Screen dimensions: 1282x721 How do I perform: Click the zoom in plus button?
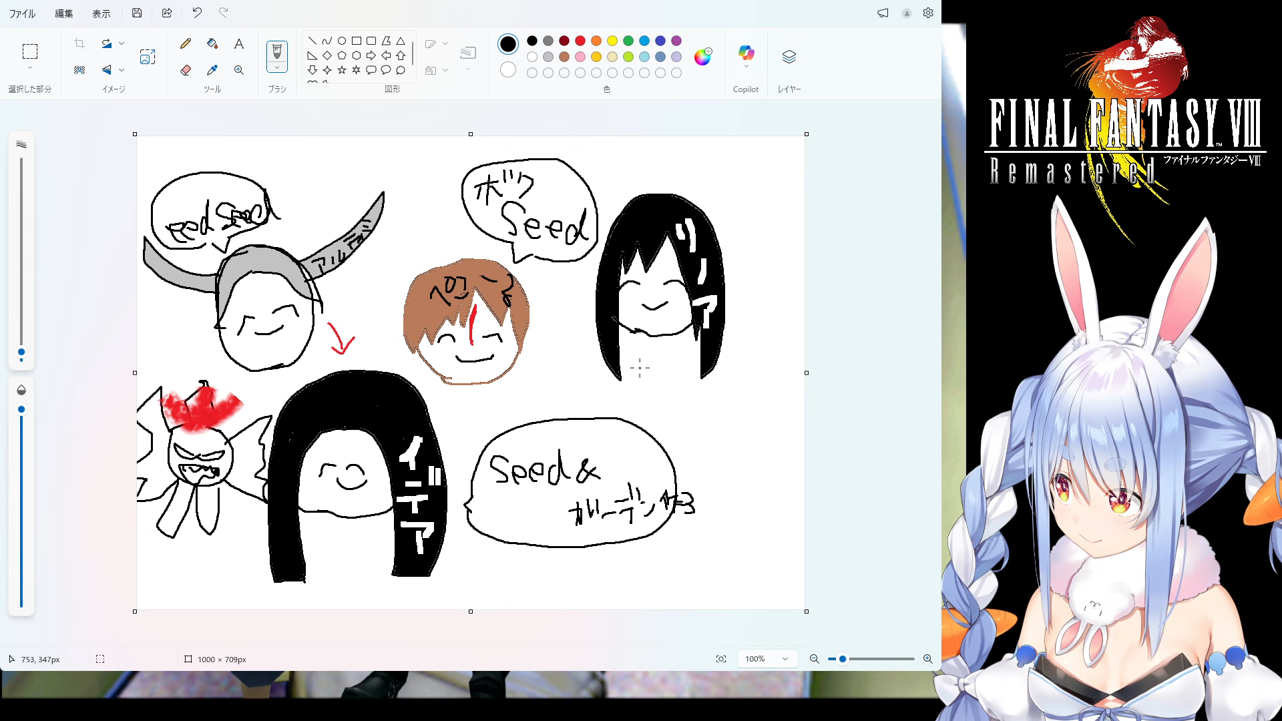[x=927, y=659]
